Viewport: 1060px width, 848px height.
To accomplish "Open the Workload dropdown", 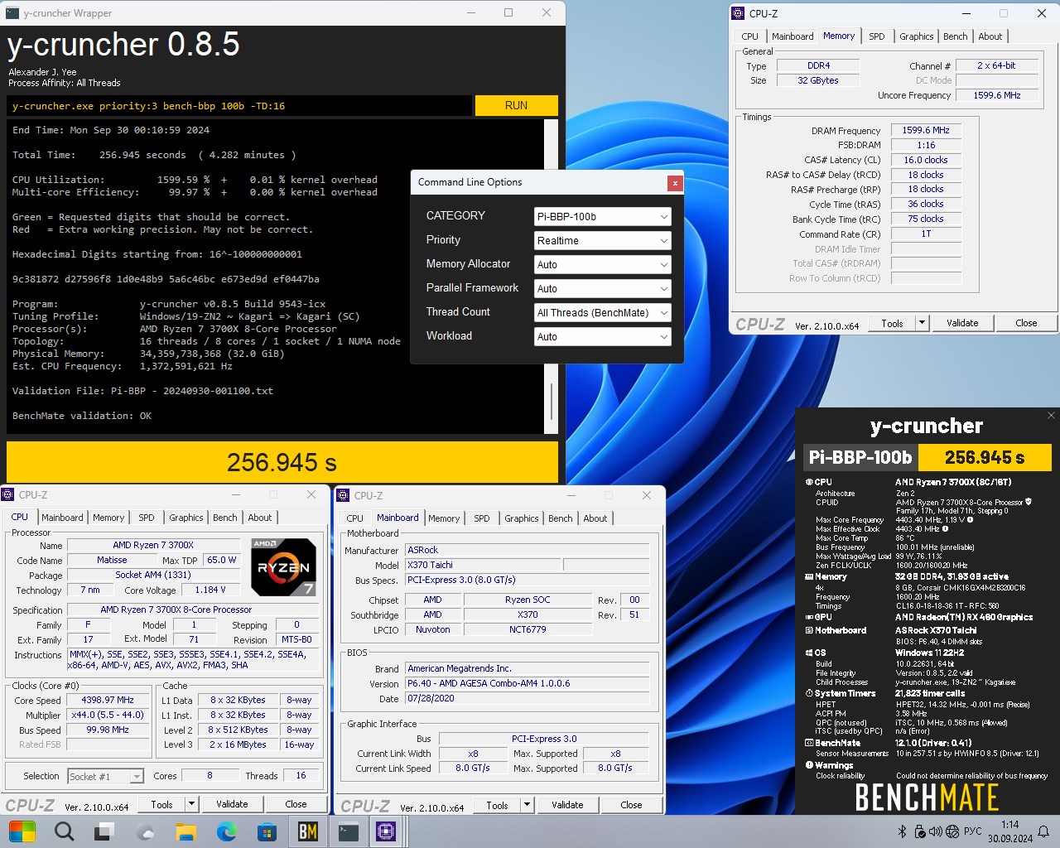I will click(x=602, y=337).
